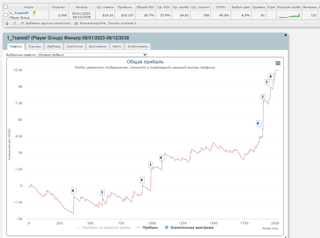This screenshot has width=320, height=238.
Task: Click the 40.8% ITM value
Action: point(224,15)
